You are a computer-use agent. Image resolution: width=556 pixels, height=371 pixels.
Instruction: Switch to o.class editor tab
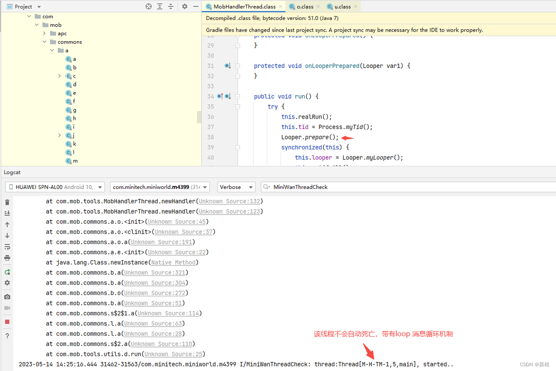(x=304, y=7)
